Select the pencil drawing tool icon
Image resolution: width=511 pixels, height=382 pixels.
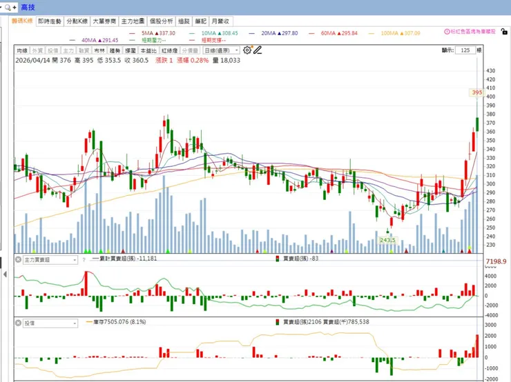258,50
